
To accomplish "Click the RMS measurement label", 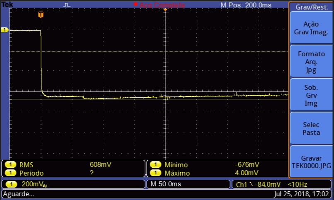I will point(27,165).
